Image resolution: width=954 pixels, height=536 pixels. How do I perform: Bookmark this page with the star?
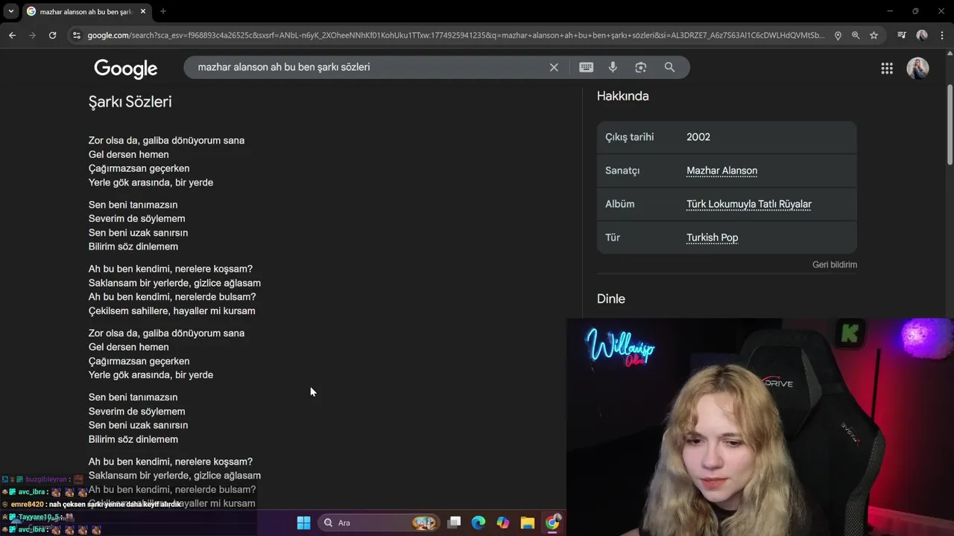[874, 35]
